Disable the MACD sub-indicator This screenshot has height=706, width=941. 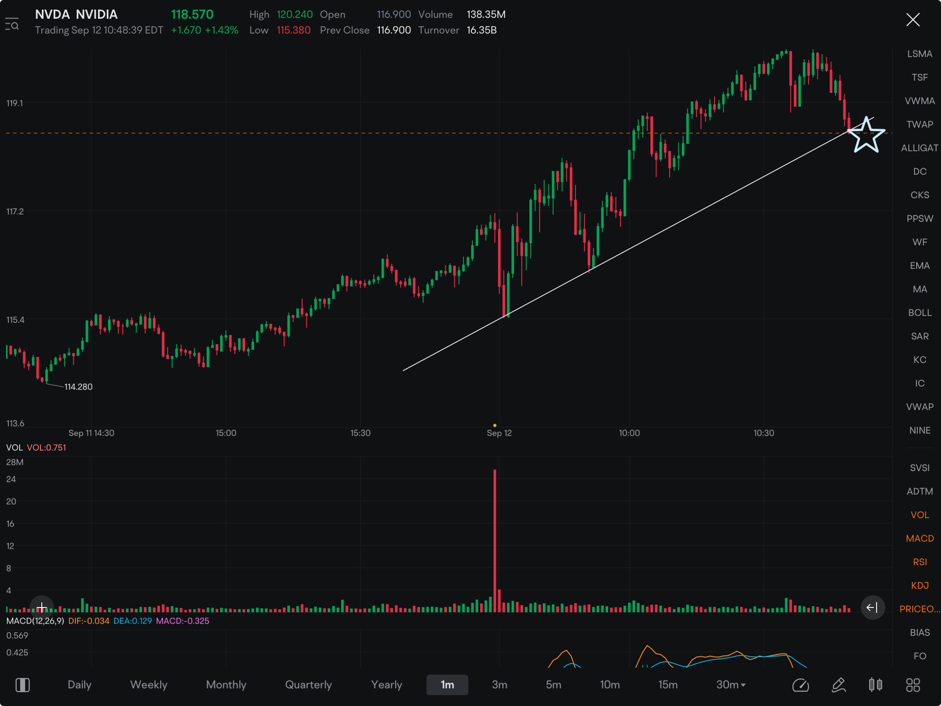[x=920, y=538]
